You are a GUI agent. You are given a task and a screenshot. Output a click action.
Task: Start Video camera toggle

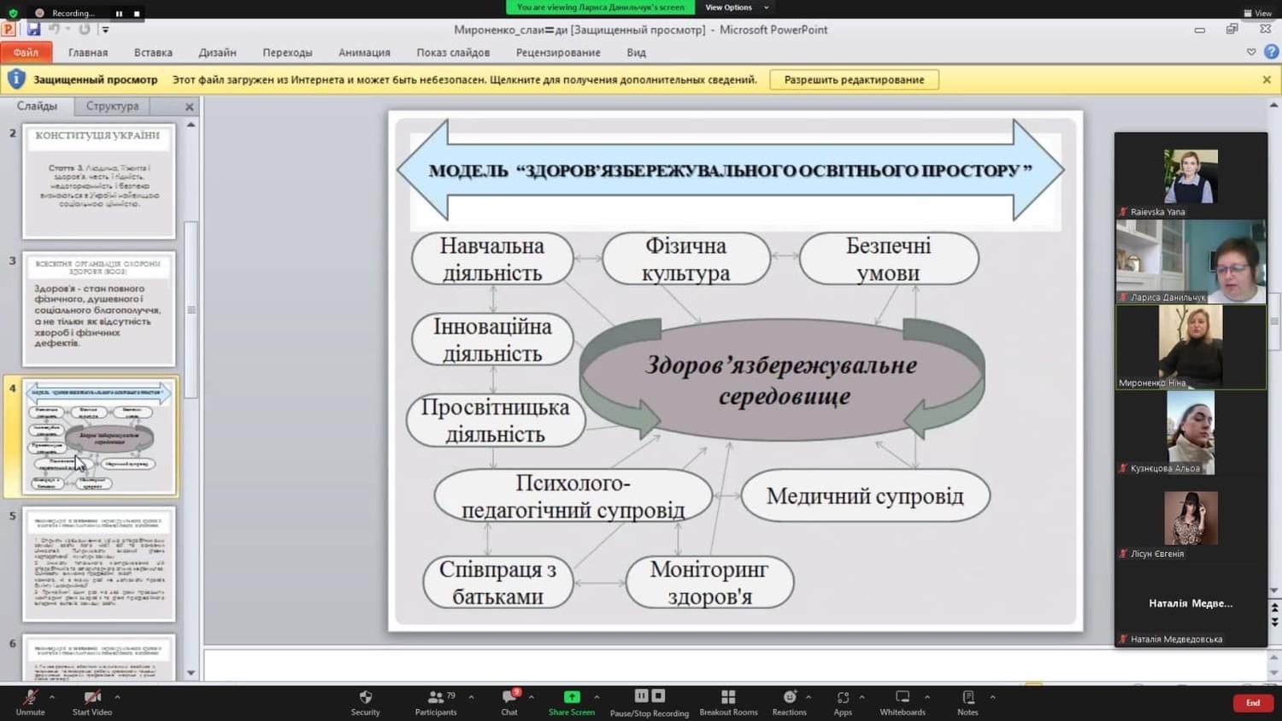[92, 697]
